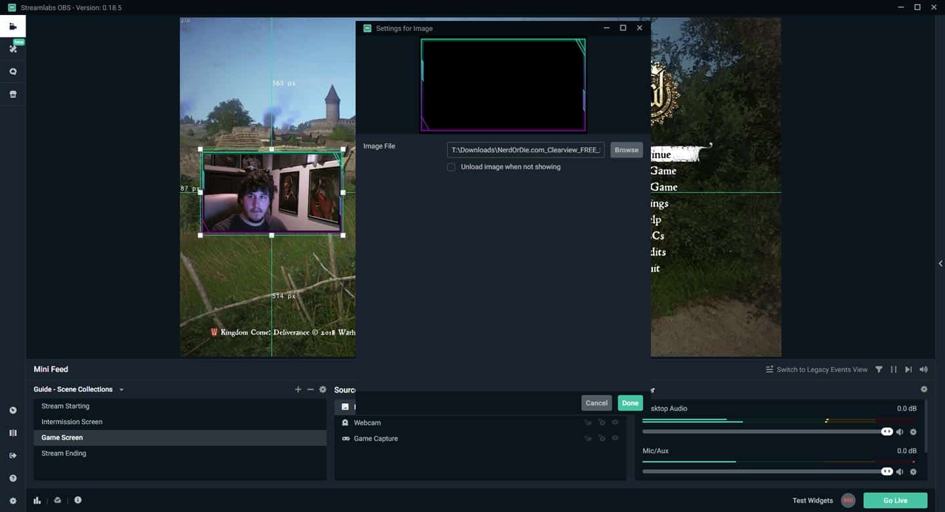Click the Mixer panel scrollbar

926,427
